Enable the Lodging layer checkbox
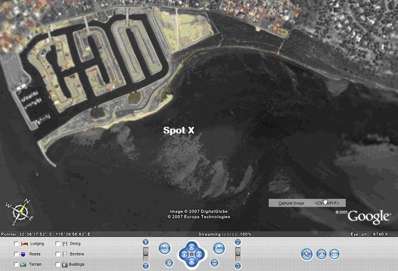The width and height of the screenshot is (398, 271). [16, 244]
